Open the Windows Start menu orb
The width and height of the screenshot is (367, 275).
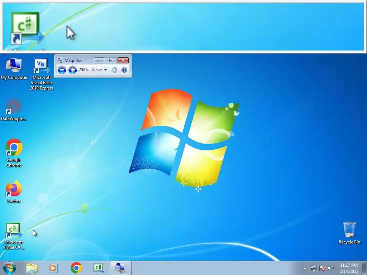pyautogui.click(x=10, y=268)
